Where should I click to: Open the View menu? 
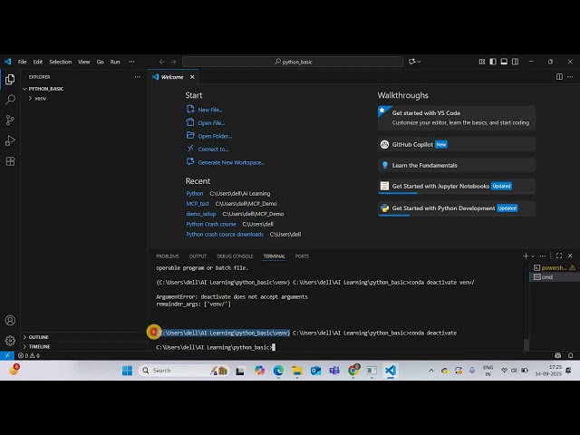pos(84,62)
